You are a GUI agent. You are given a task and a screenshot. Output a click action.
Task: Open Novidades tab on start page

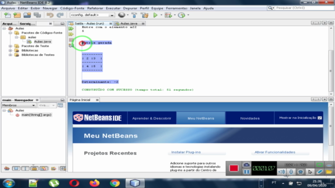250,119
